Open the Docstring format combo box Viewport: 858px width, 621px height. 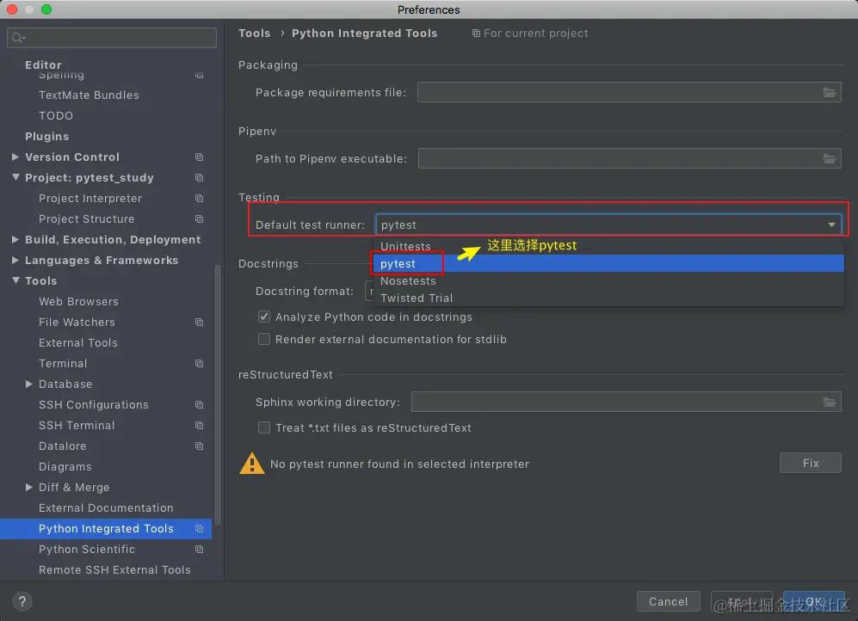point(369,291)
